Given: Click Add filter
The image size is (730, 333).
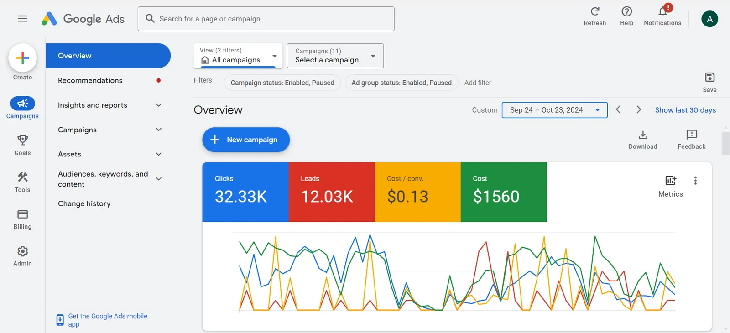Looking at the screenshot, I should click(x=478, y=83).
